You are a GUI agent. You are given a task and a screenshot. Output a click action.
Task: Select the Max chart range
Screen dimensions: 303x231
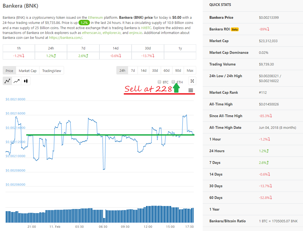pos(190,70)
